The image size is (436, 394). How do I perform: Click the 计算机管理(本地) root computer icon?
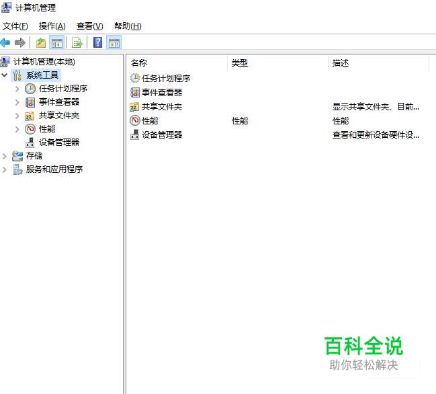pos(5,61)
